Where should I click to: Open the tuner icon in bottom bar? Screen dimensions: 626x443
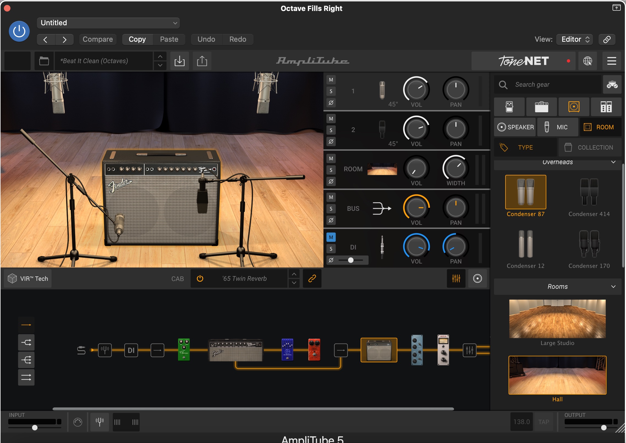pyautogui.click(x=100, y=422)
